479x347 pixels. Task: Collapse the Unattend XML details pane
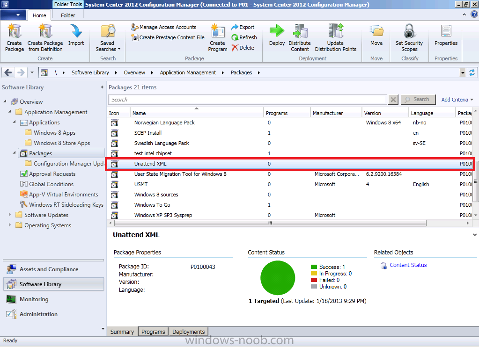(x=474, y=235)
